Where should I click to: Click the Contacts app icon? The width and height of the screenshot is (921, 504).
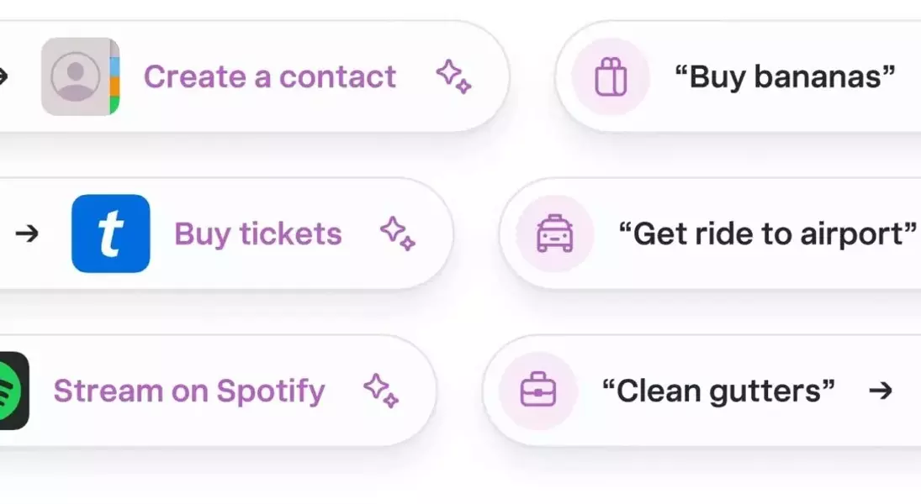point(81,76)
